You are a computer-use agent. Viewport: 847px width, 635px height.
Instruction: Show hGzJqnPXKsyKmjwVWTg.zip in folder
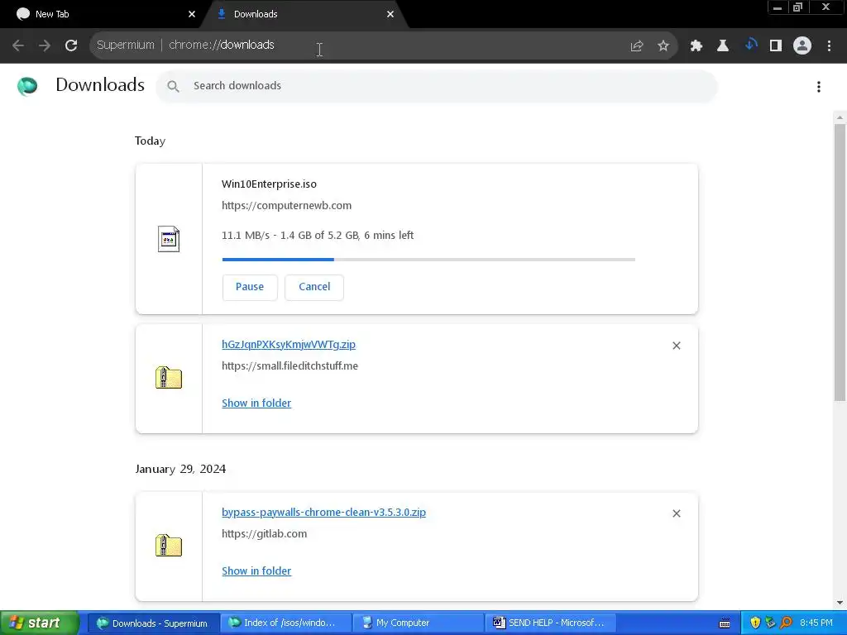tap(256, 403)
